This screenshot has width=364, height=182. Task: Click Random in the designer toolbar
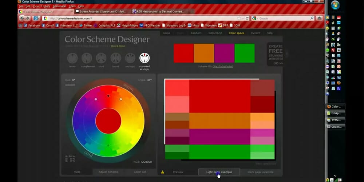[196, 33]
